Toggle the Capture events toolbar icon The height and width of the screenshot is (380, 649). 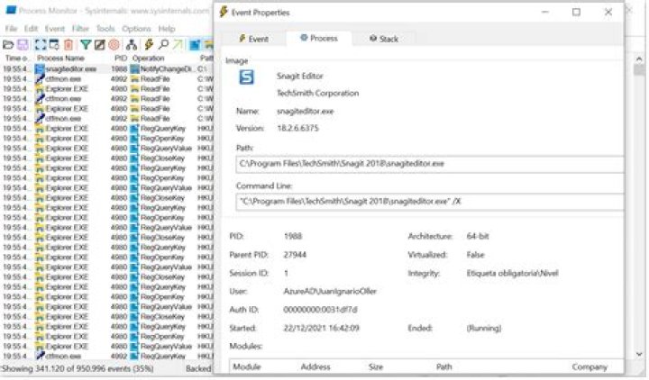(x=41, y=45)
